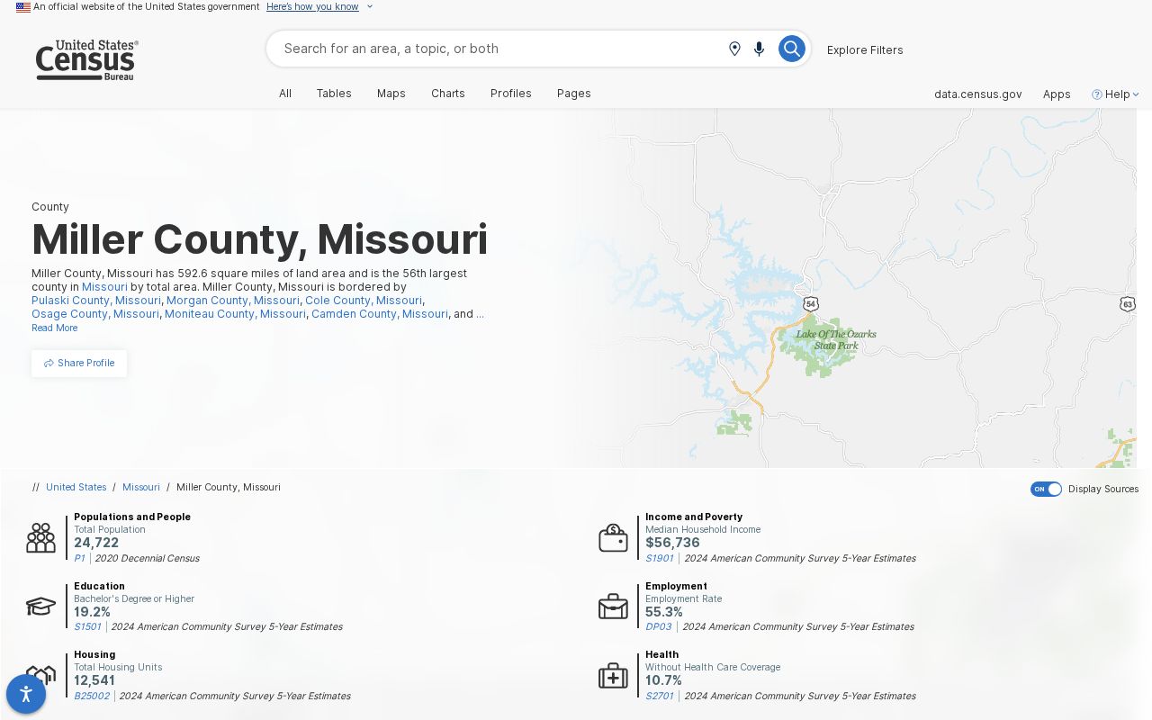Viewport: 1152px width, 720px height.
Task: Click the Share Profile button
Action: (x=79, y=364)
